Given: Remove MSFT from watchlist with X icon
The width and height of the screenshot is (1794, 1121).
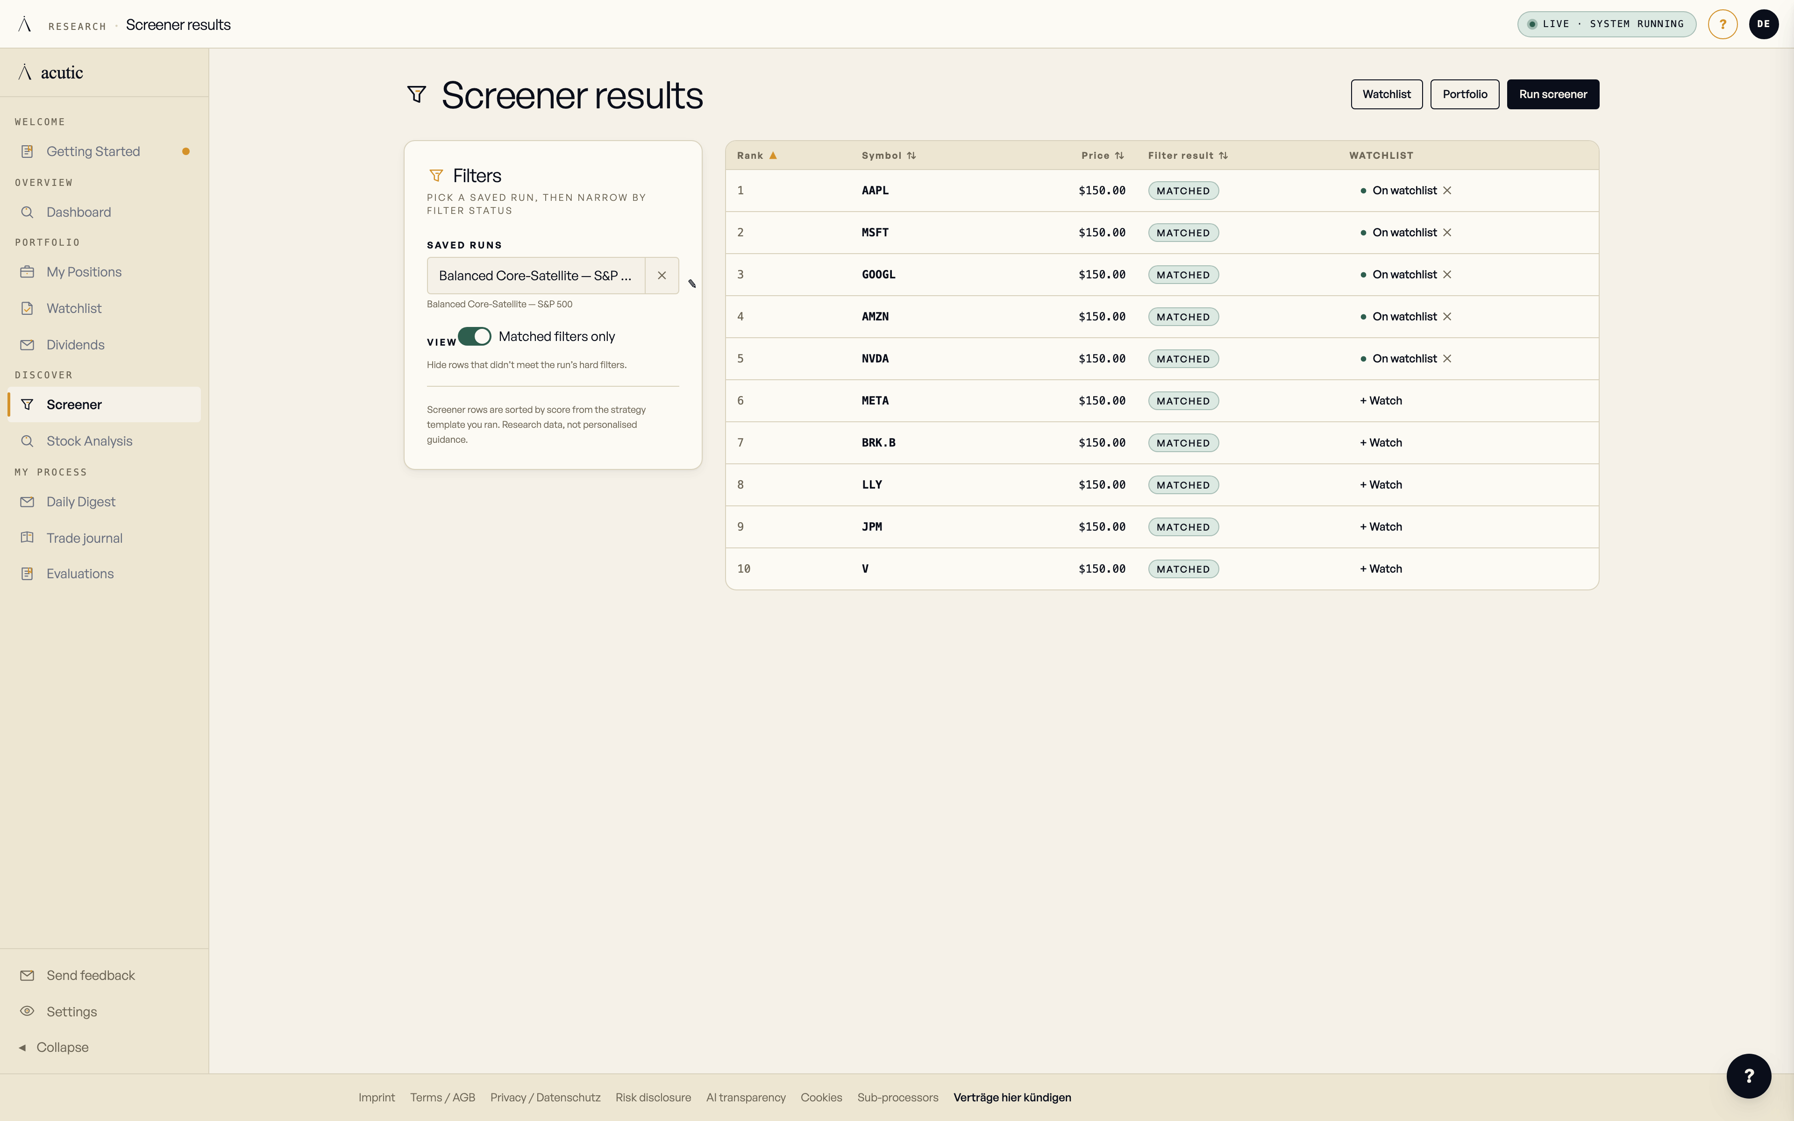Looking at the screenshot, I should click(1446, 233).
